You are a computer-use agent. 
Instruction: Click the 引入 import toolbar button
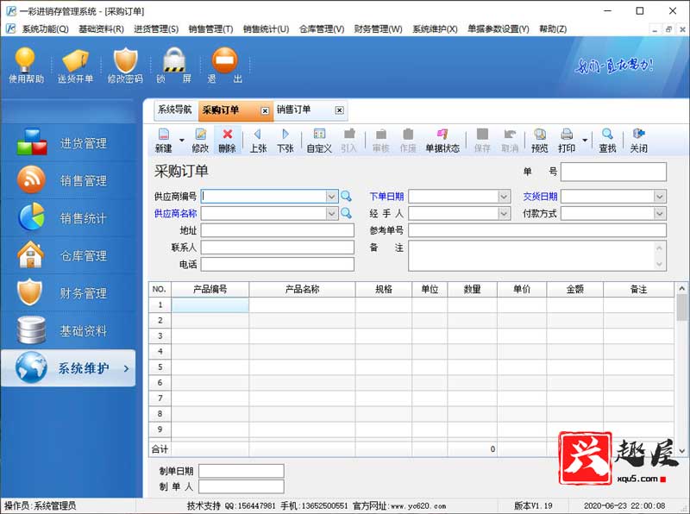tap(349, 141)
